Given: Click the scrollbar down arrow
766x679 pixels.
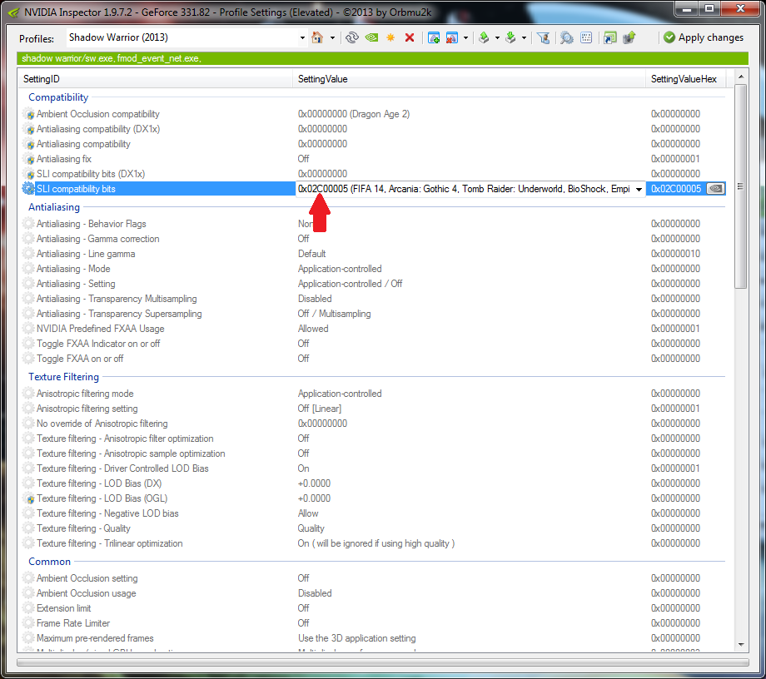Looking at the screenshot, I should coord(740,645).
